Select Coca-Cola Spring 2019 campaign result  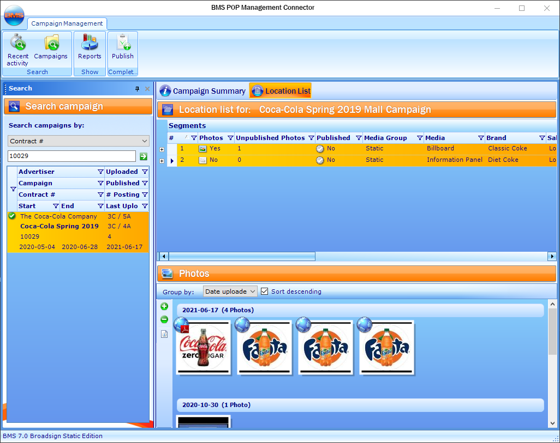[x=78, y=232]
